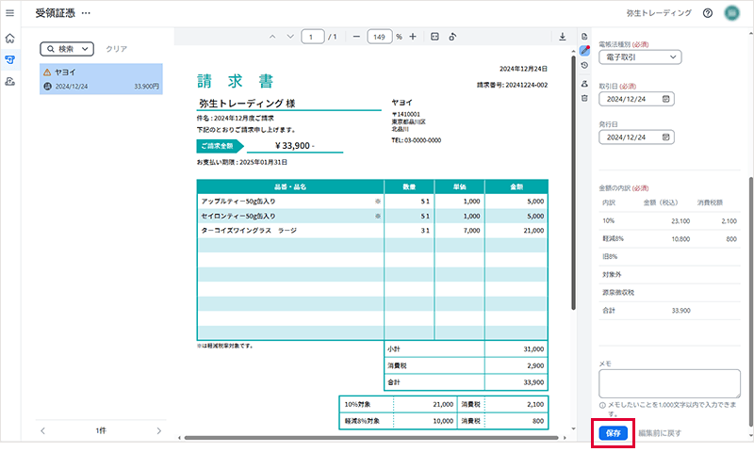
Task: Select the ヤヨイ document list item
Action: click(101, 79)
